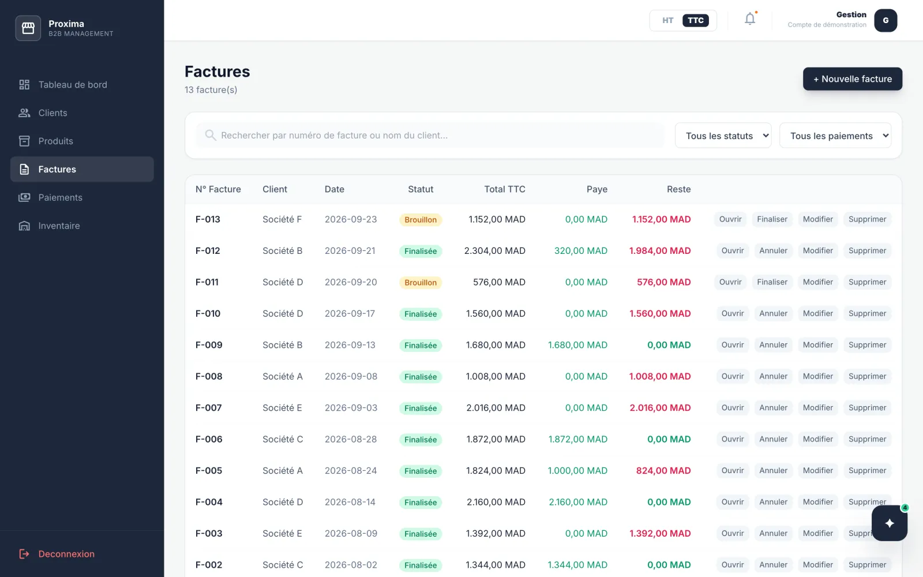Click invoice number F-002
This screenshot has width=923, height=577.
[x=209, y=565]
